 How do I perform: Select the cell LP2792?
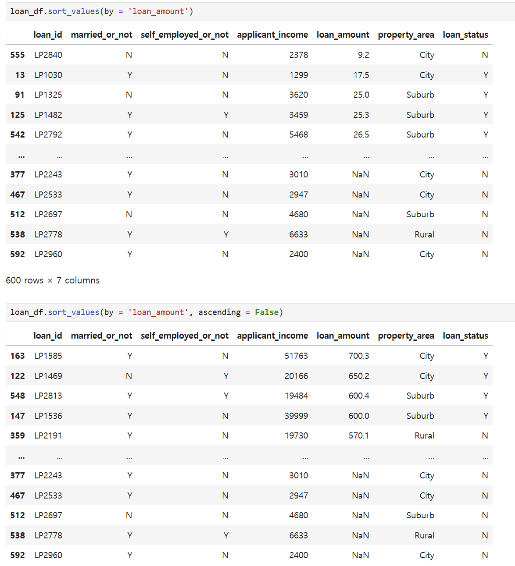(48, 134)
